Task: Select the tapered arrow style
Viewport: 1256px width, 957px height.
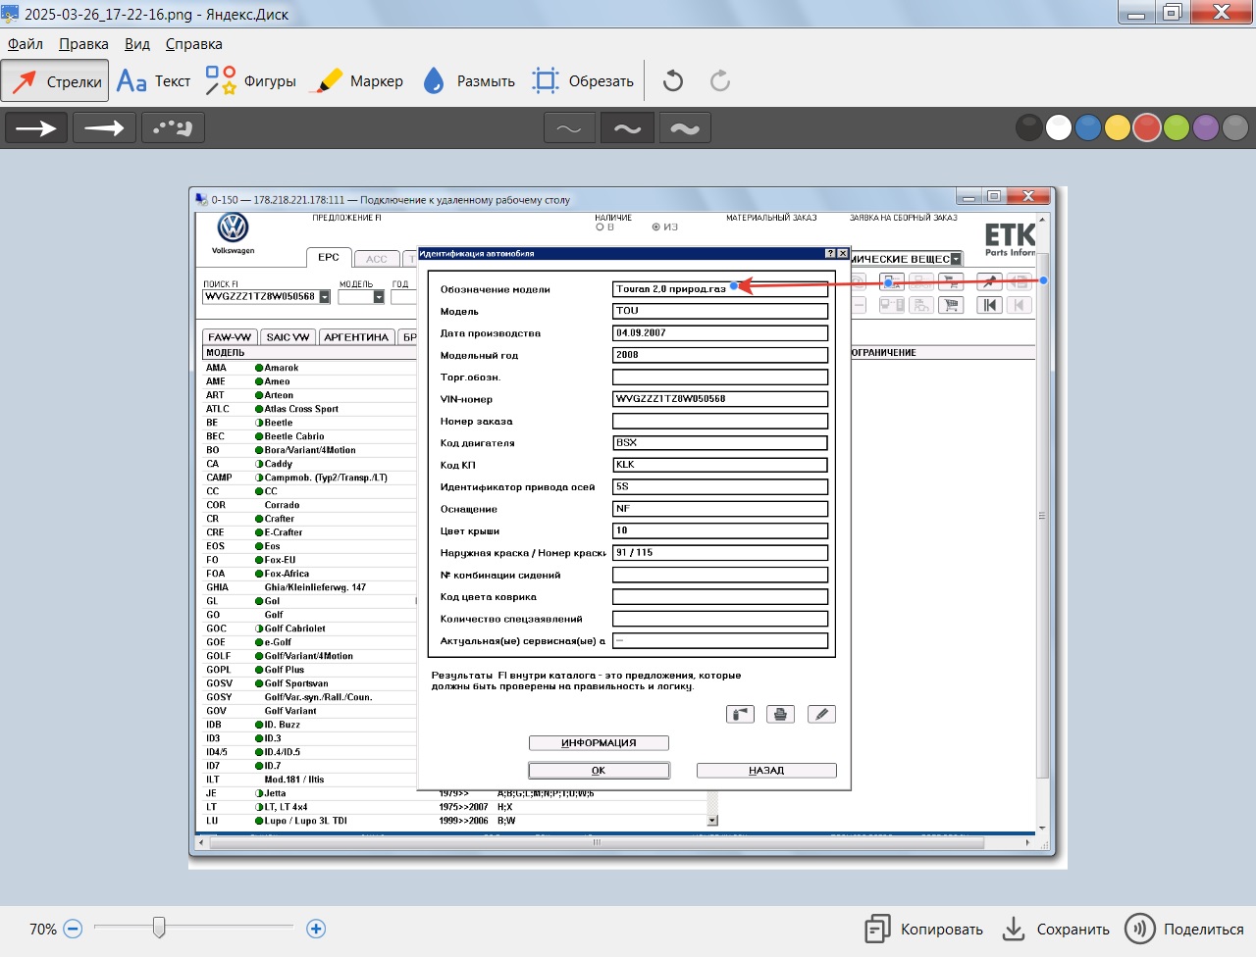Action: pyautogui.click(x=105, y=128)
